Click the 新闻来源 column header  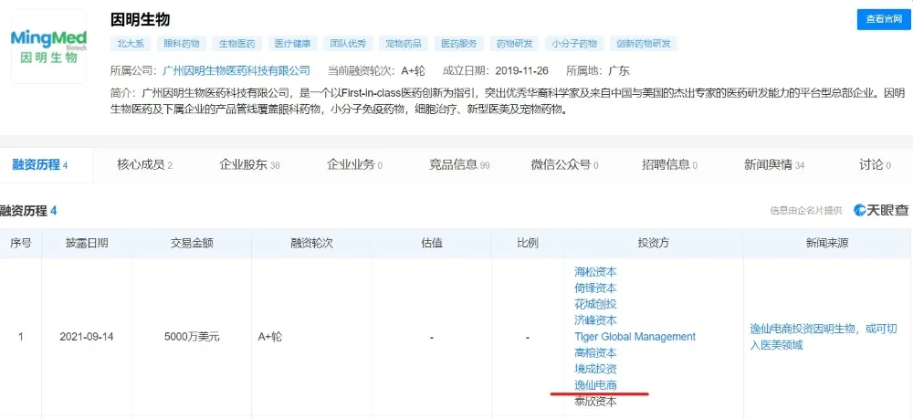[827, 243]
